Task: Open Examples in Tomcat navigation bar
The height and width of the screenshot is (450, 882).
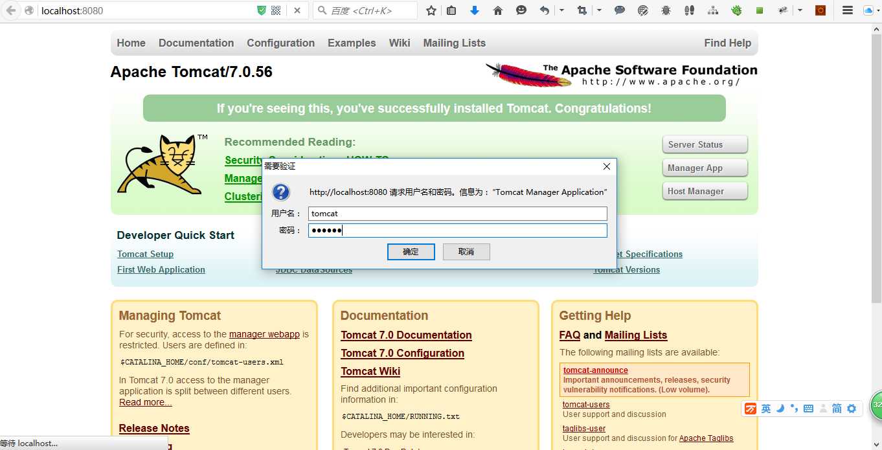Action: (352, 43)
